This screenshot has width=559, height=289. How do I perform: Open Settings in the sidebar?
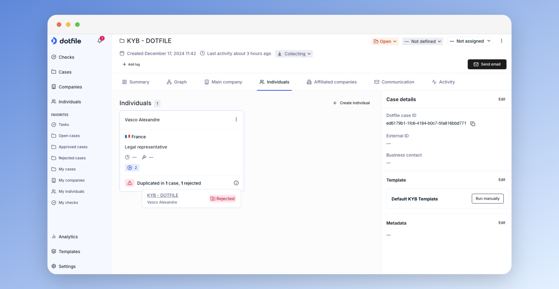[63, 266]
